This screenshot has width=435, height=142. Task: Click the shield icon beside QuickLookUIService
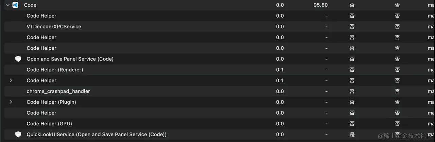(18, 134)
